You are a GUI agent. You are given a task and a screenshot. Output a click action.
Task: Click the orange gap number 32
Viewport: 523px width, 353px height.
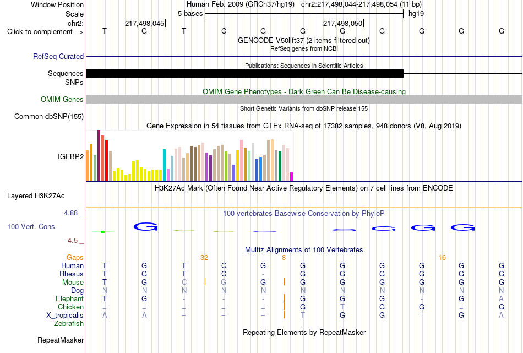(204, 258)
